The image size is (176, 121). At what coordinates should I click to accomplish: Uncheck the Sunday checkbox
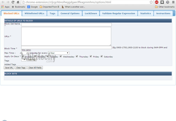(x=23, y=57)
